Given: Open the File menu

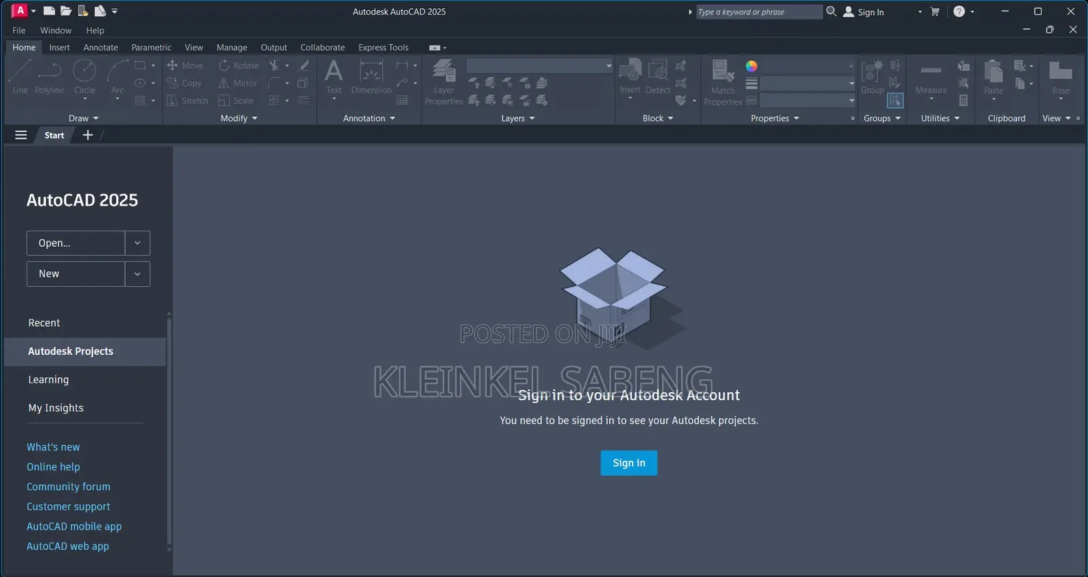Looking at the screenshot, I should tap(19, 31).
